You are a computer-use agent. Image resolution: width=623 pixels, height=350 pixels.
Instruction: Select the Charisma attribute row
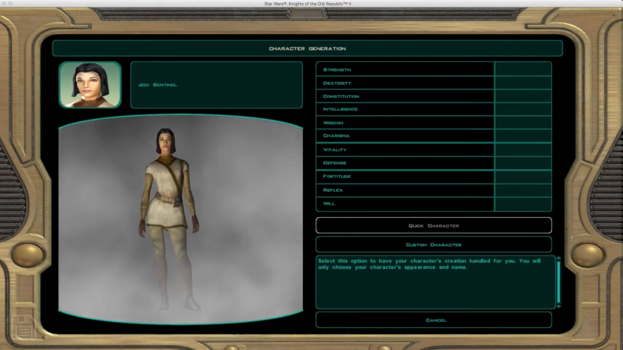434,136
